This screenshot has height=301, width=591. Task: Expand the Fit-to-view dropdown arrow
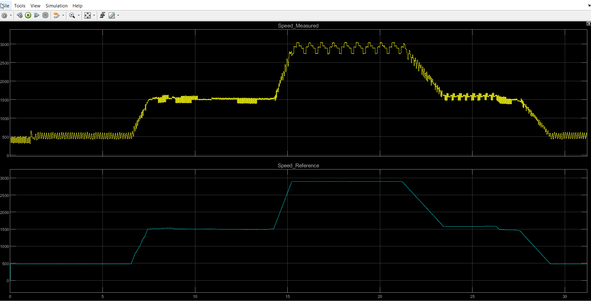[94, 15]
